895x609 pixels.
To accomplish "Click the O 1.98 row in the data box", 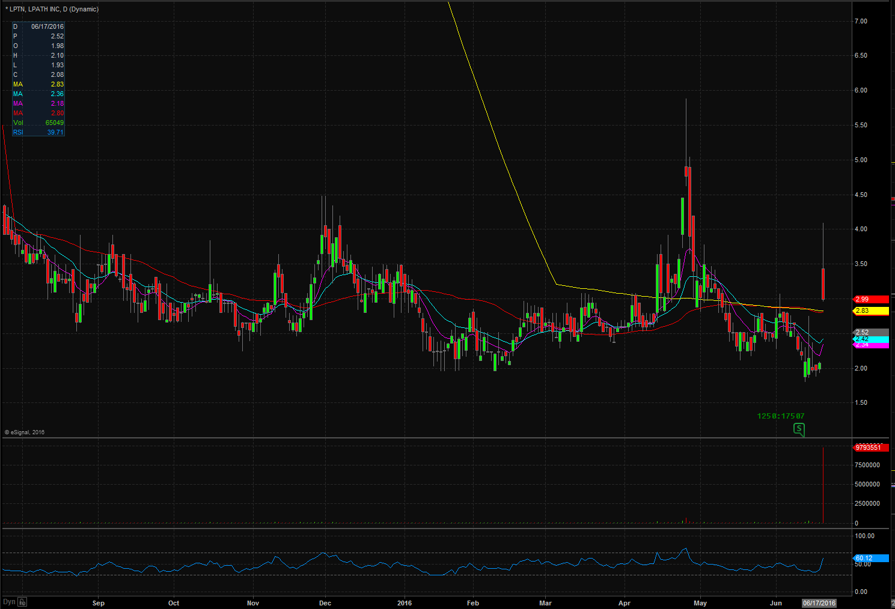I will 38,46.
